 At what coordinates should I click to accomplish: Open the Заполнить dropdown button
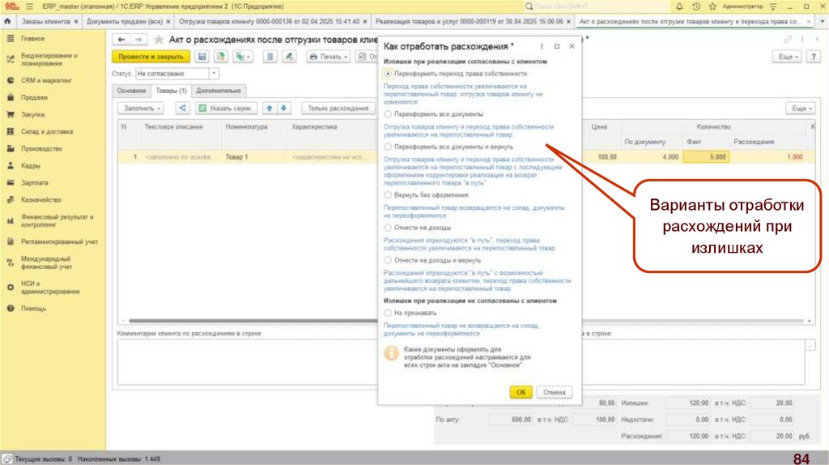tap(141, 108)
